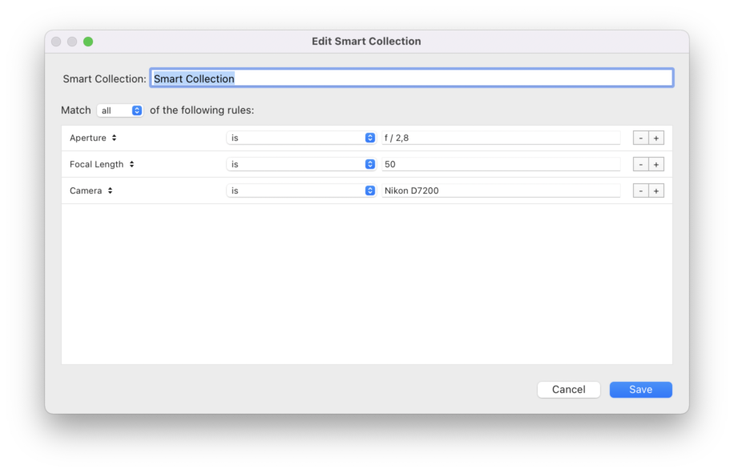Open Camera's 'is' operator dropdown
734x473 pixels.
(x=300, y=190)
